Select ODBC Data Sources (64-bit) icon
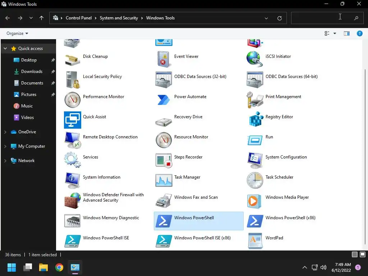Viewport: 368px width, 276px height. coord(255,80)
